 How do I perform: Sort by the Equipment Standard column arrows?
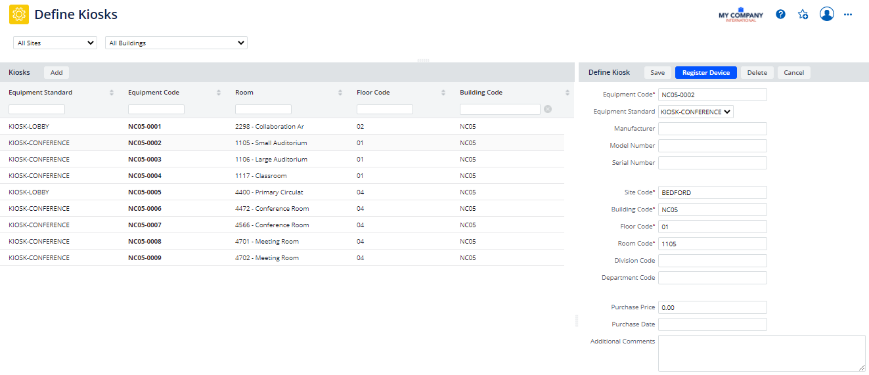click(112, 93)
